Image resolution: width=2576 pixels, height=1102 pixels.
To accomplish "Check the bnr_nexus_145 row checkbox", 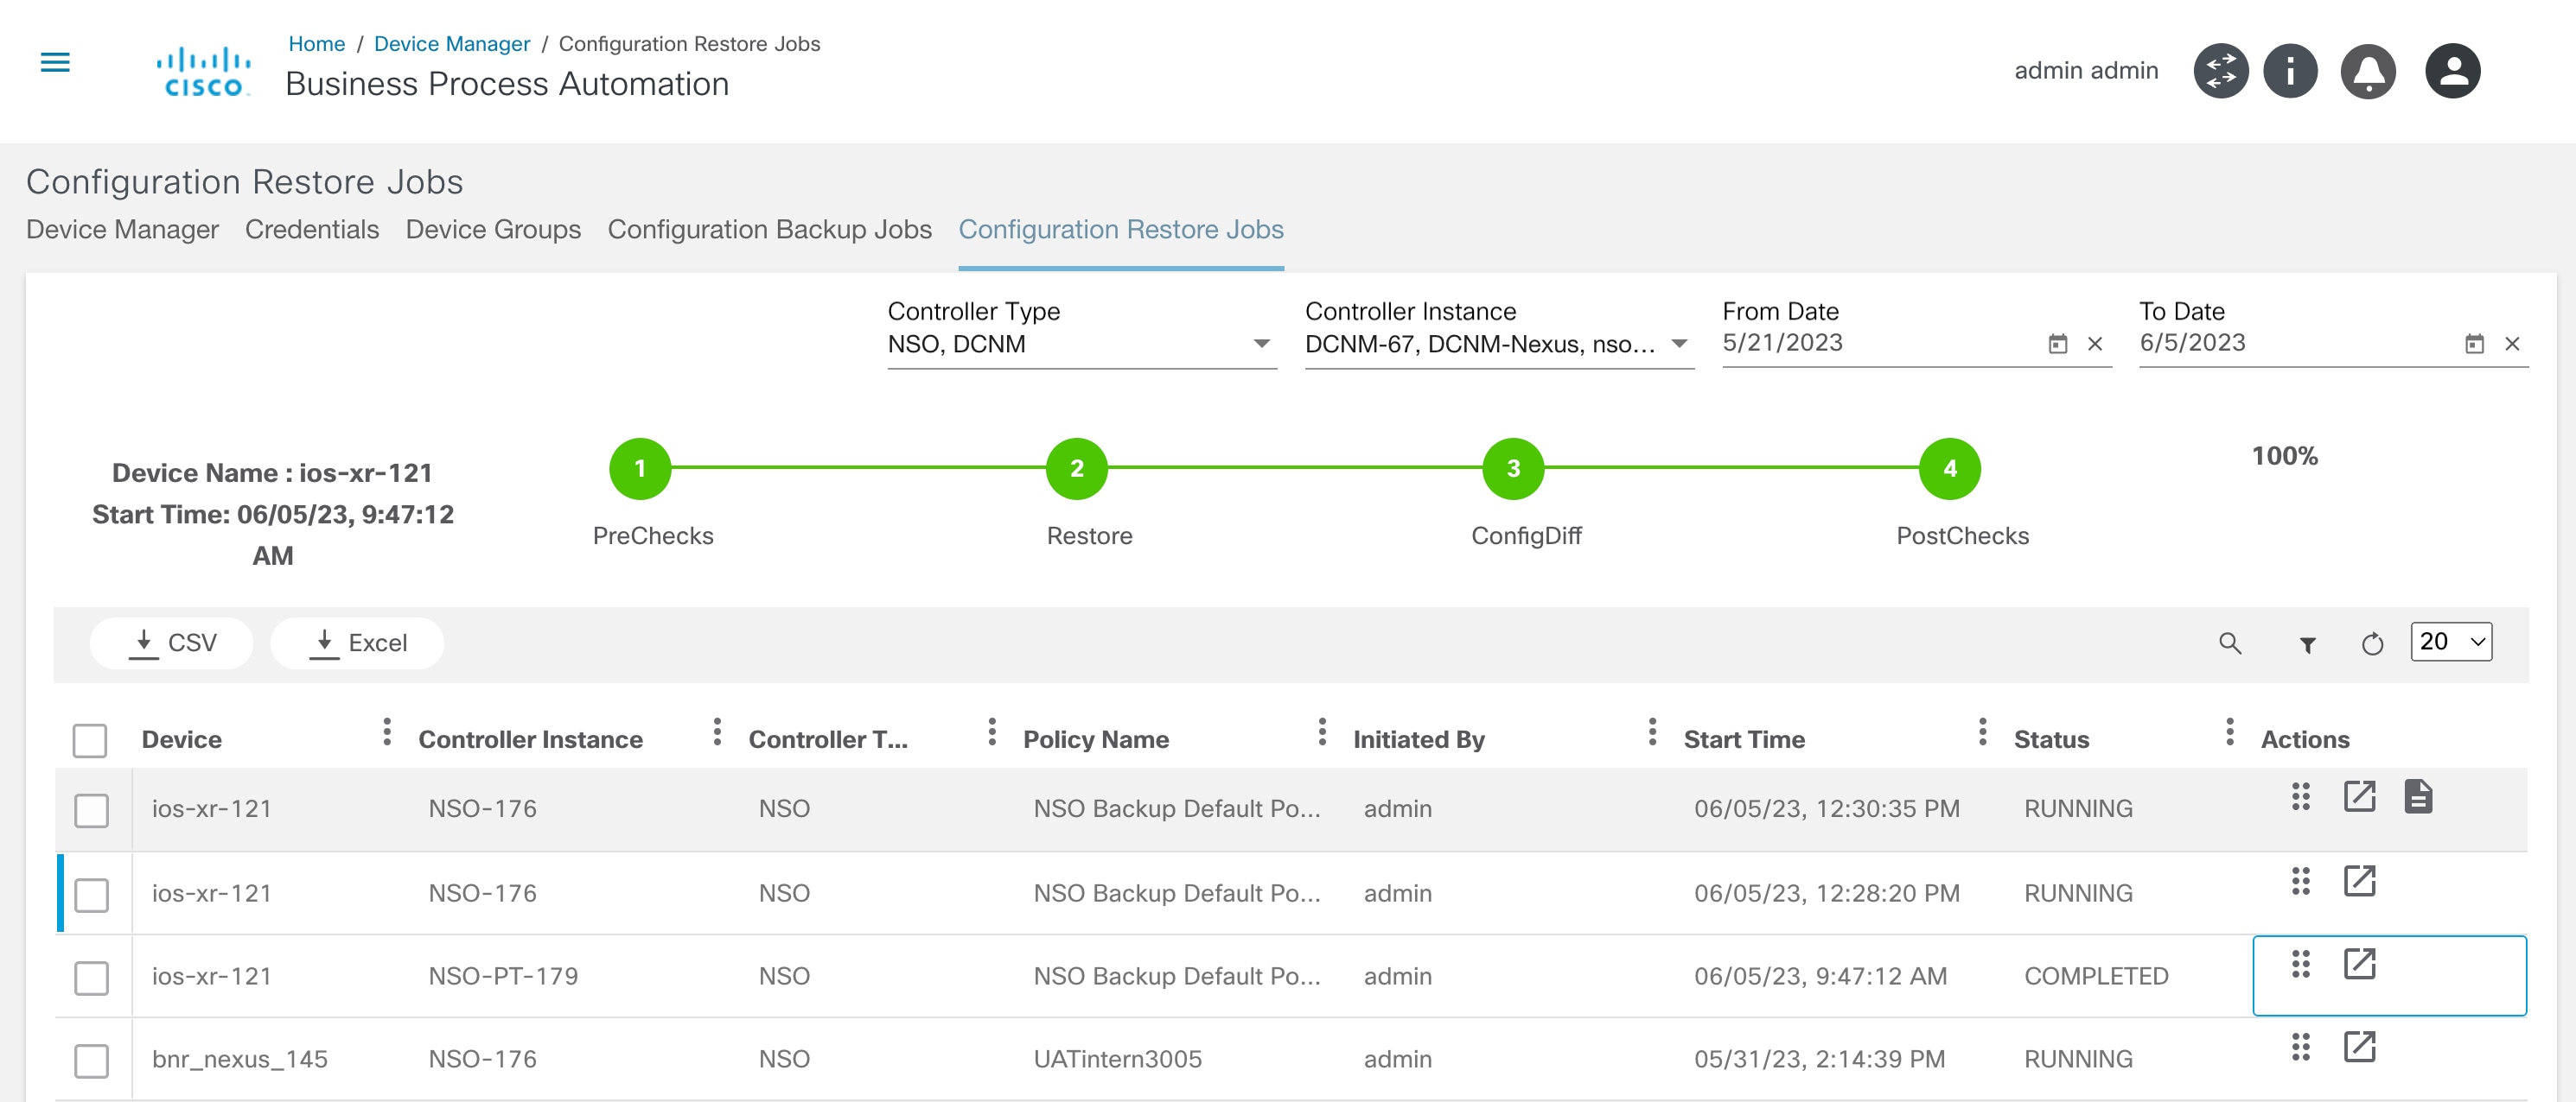I will 92,1060.
